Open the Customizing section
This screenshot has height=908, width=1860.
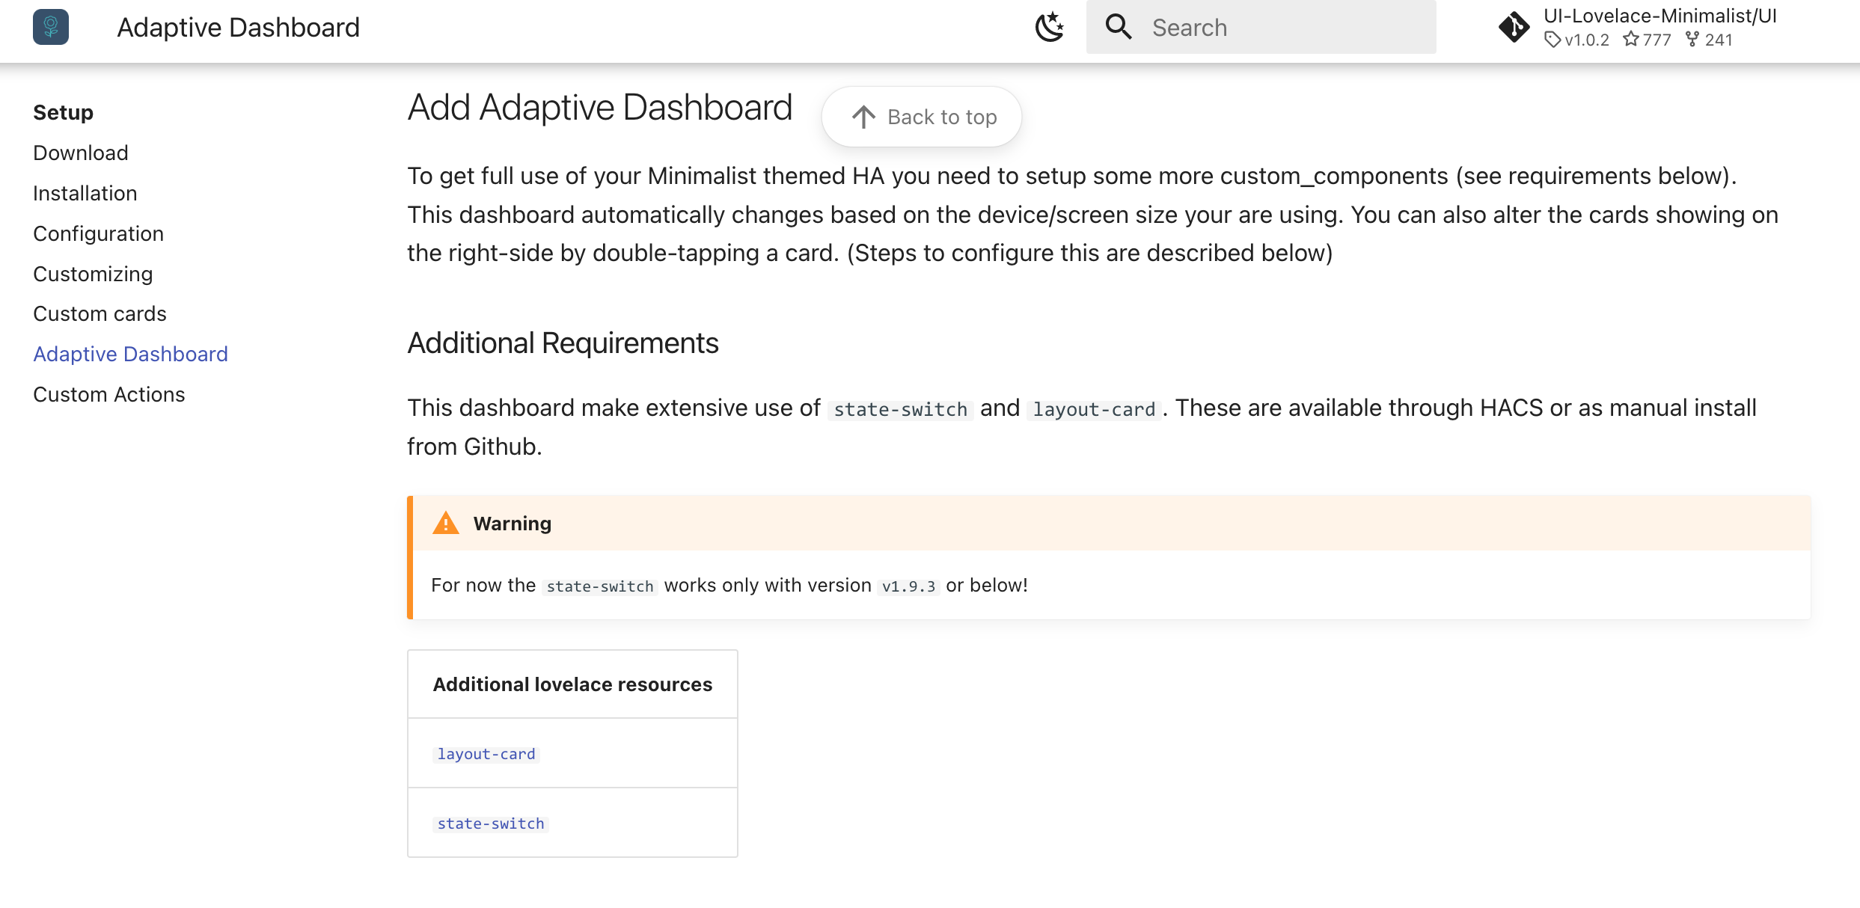(92, 274)
